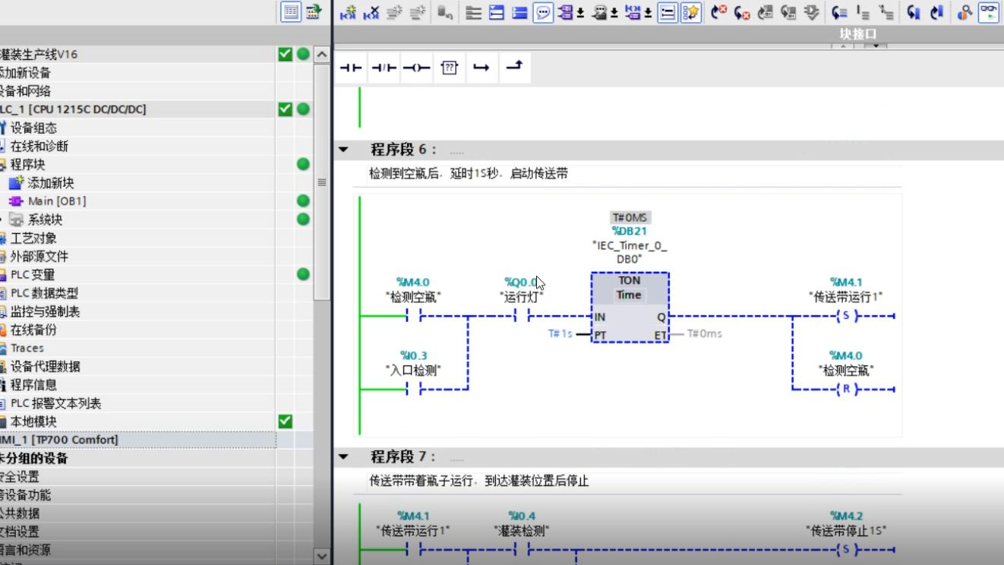Toggle monitoring on/off glasses button
1004x565 pixels.
[x=989, y=12]
